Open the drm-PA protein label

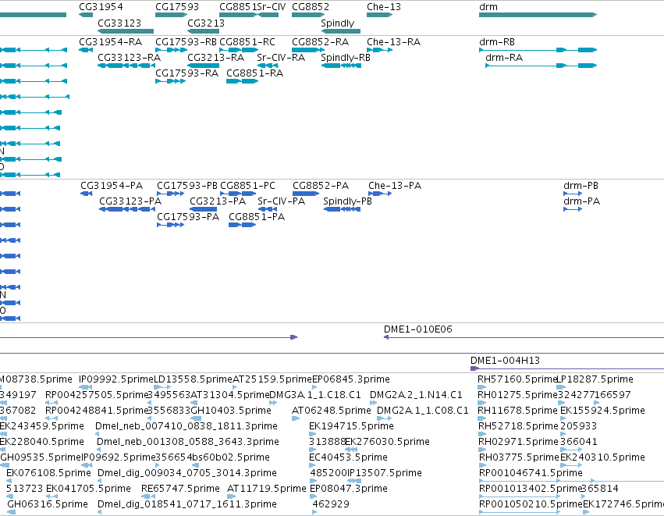(581, 201)
